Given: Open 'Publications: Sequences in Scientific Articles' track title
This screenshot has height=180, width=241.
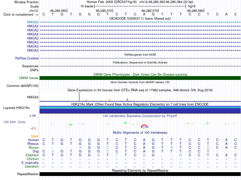Looking at the screenshot, I should (x=140, y=62).
